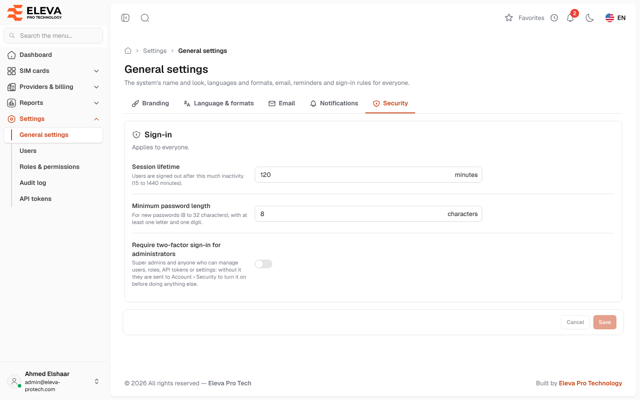Click the US flag language icon
This screenshot has height=400, width=640.
[610, 18]
